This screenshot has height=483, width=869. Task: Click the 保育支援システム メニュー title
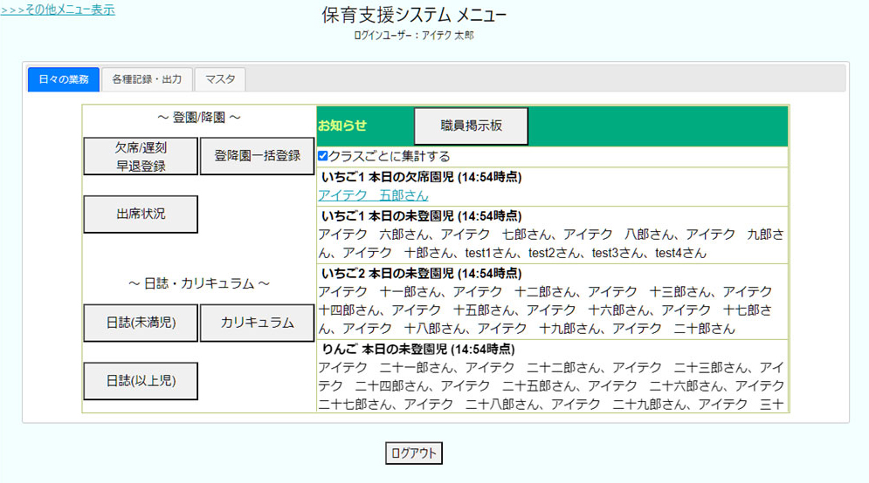coord(414,16)
